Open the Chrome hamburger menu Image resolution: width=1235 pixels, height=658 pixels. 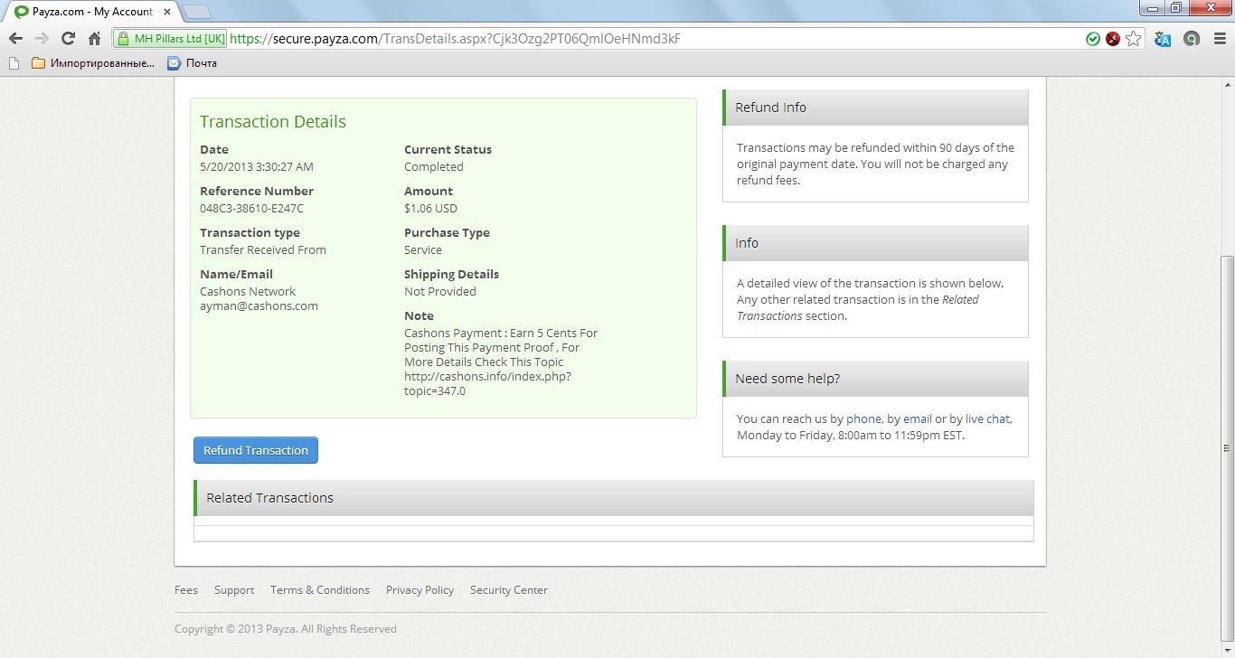[x=1218, y=39]
